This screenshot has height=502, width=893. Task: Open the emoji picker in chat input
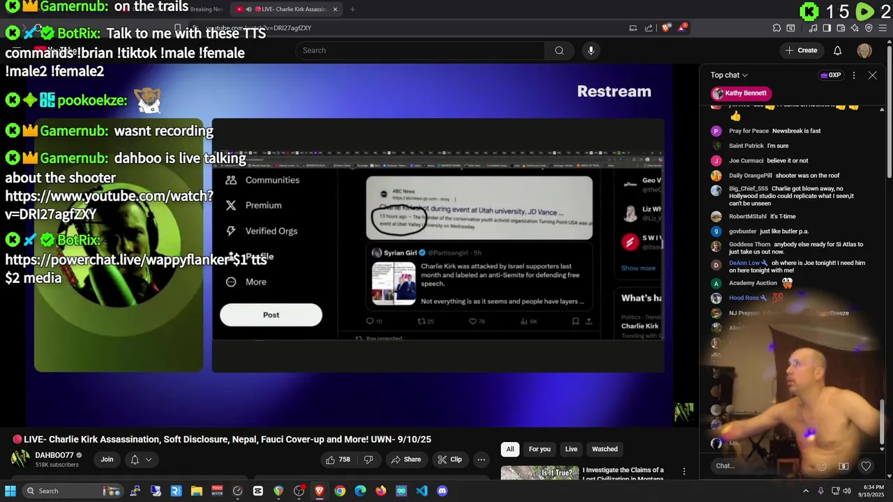click(821, 466)
